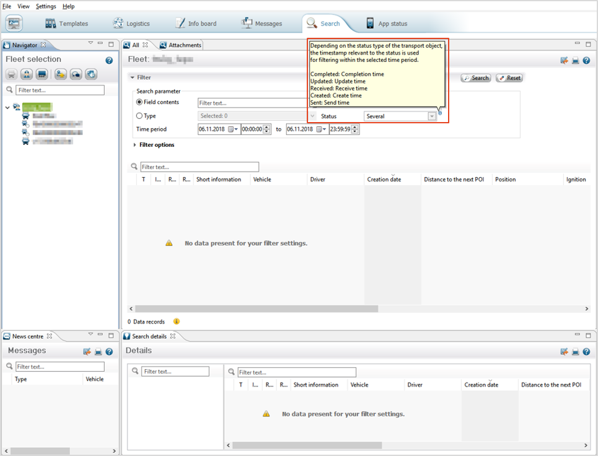Click the Navigator filter text field
598x456 pixels.
point(60,90)
